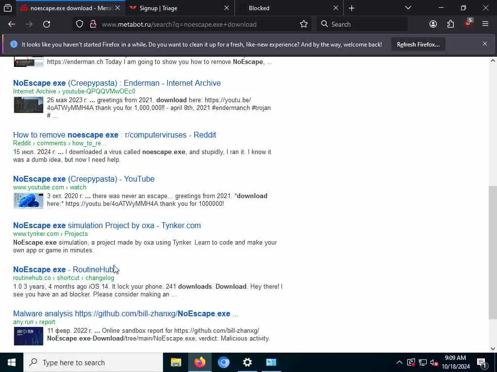Screen dimensions: 497x372
Task: Open Malware analysis any.run result
Action: tap(126, 313)
